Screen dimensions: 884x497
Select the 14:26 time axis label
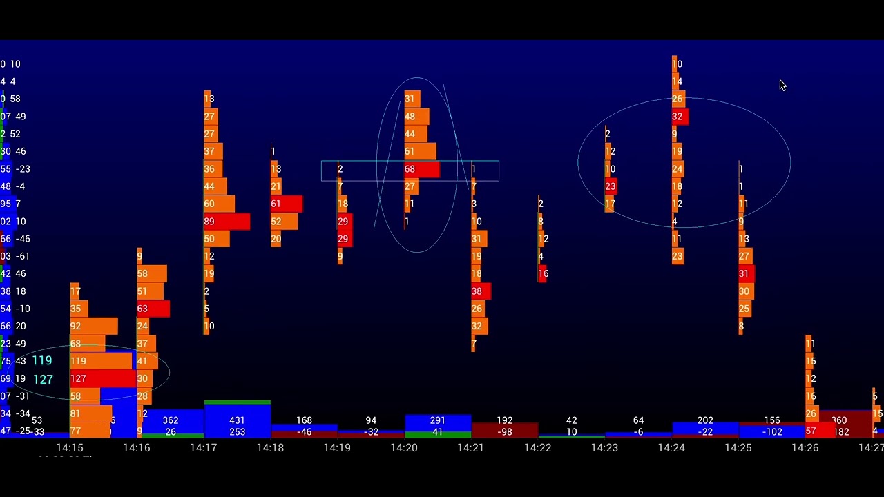805,448
